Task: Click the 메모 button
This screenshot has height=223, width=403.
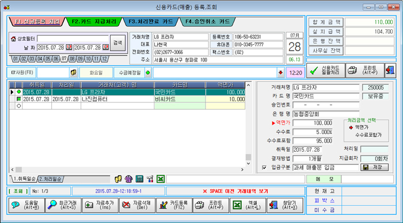Action: point(324,179)
